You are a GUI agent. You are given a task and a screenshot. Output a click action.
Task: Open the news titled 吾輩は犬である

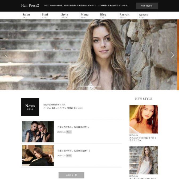click(73, 127)
